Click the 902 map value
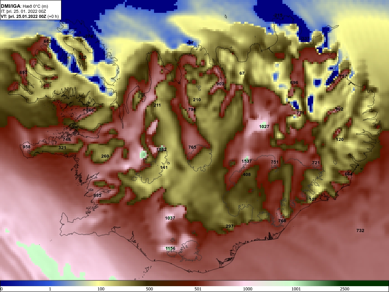This screenshot has width=389, height=292. (339, 109)
